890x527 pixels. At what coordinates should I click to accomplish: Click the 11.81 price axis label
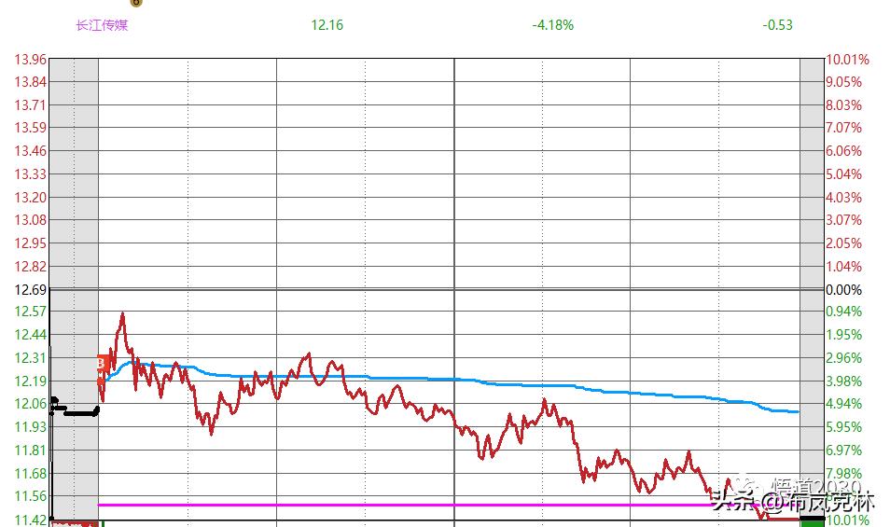point(31,450)
